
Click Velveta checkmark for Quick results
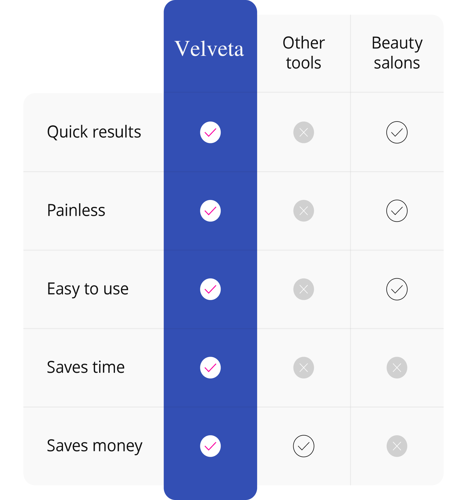pos(210,132)
